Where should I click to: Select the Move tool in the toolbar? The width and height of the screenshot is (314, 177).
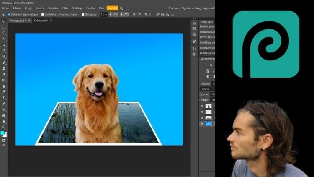click(4, 21)
